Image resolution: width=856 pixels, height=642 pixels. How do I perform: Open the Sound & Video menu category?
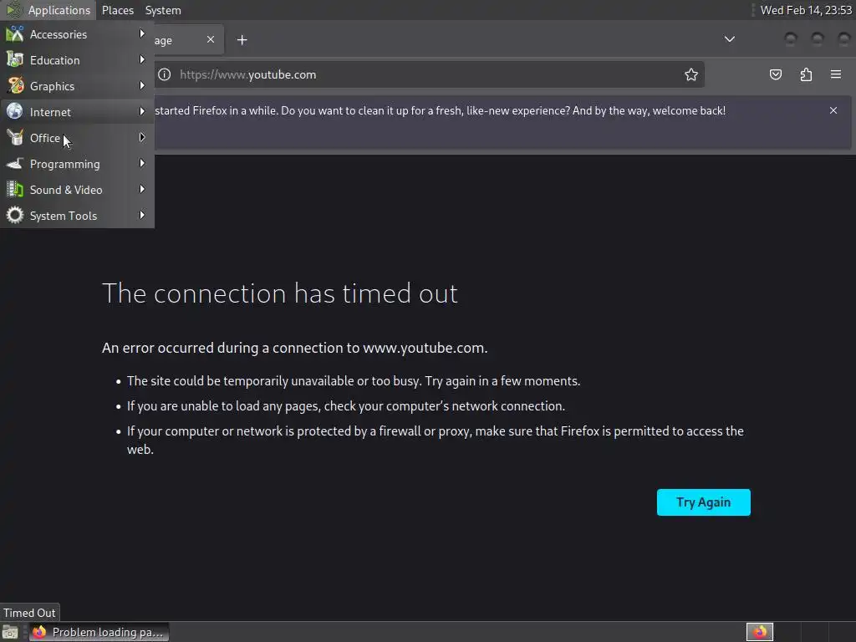77,190
